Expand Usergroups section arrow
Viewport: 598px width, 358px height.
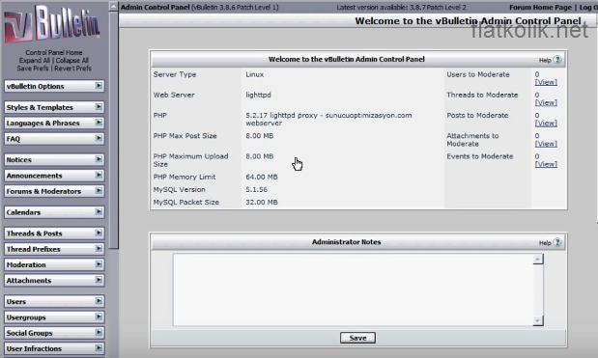click(99, 317)
